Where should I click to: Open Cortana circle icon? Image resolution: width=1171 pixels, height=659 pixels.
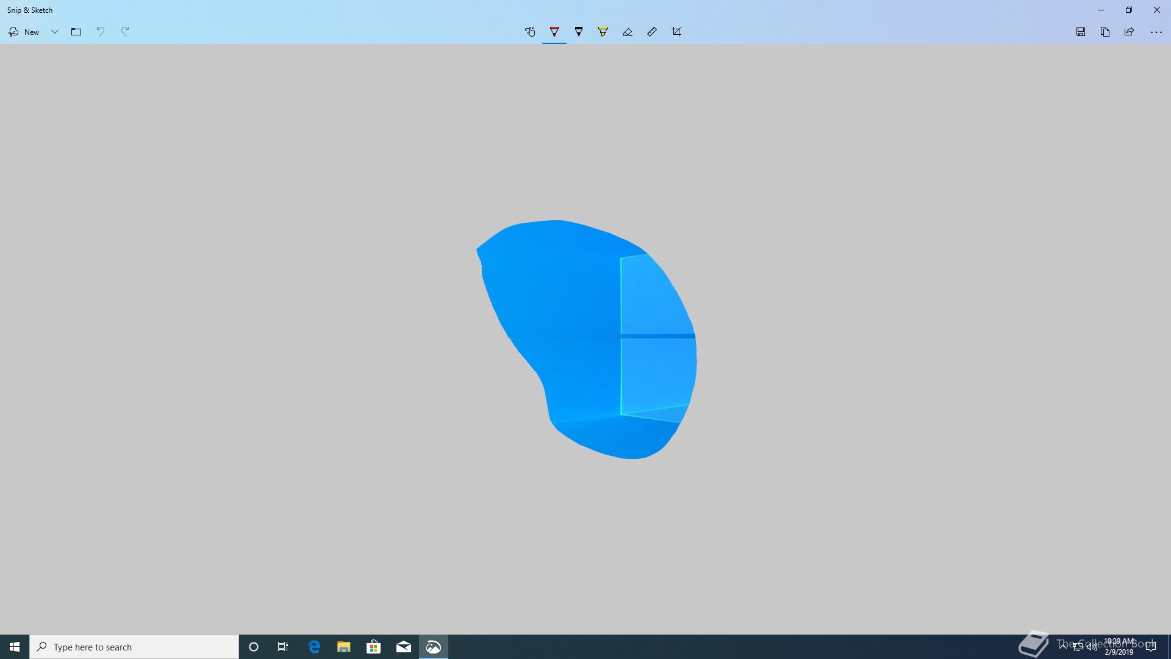254,647
